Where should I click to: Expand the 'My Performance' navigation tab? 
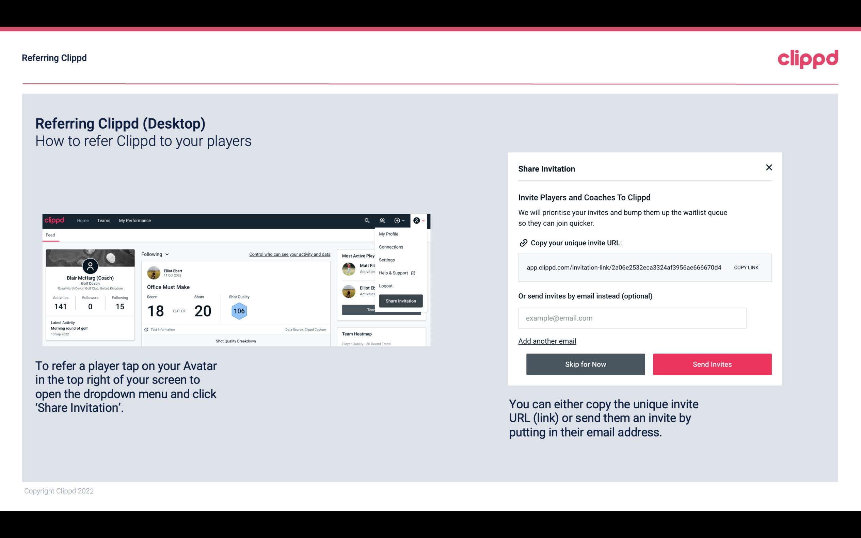click(x=134, y=220)
